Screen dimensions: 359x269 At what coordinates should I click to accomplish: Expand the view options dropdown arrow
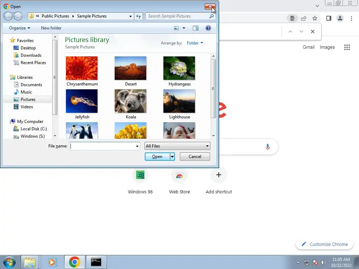184,28
